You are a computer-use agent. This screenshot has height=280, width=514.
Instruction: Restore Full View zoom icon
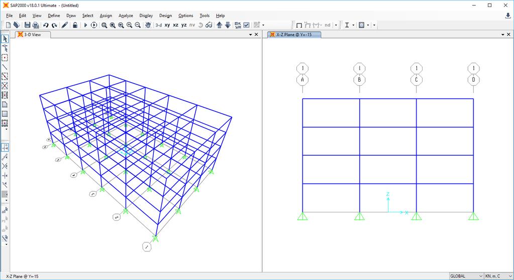[113, 25]
